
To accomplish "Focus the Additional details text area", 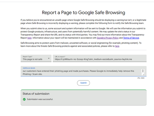I will click(83, 71).
